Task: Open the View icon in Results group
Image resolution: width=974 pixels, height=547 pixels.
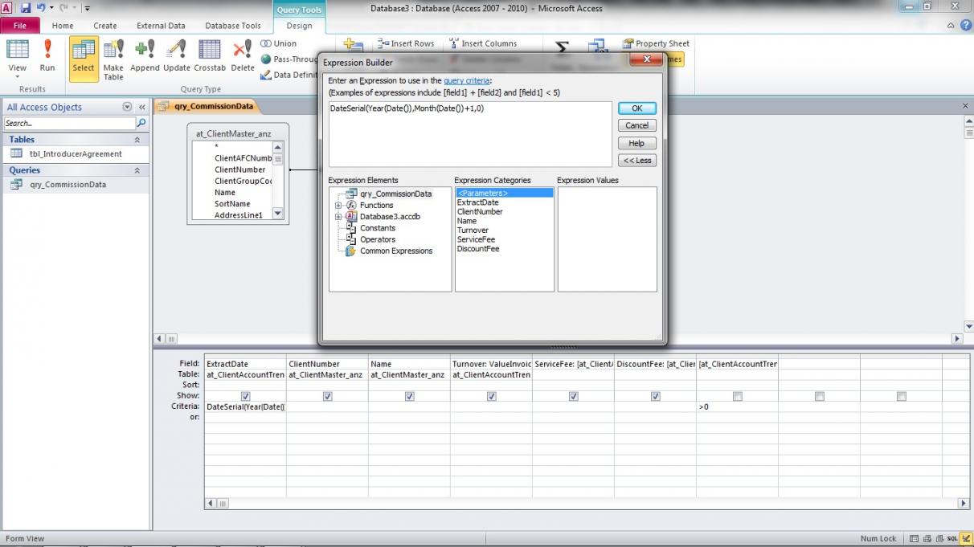Action: pyautogui.click(x=17, y=50)
